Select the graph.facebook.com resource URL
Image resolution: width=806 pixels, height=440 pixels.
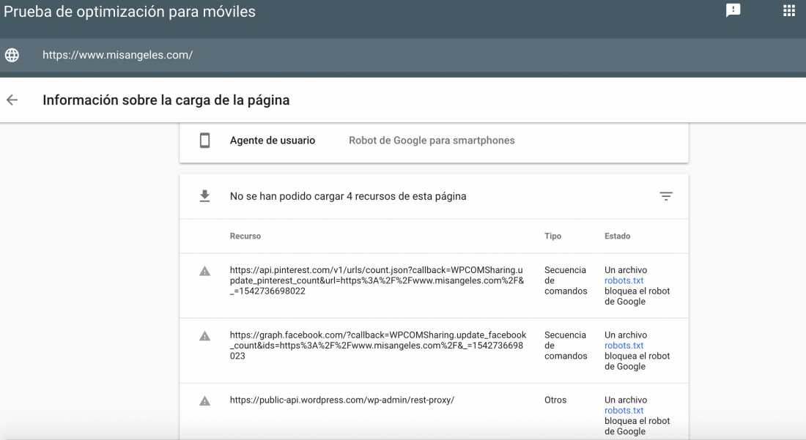click(x=378, y=346)
